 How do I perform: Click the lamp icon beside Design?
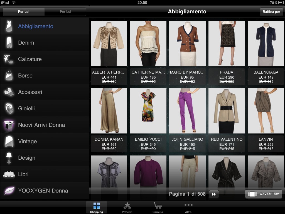point(9,158)
